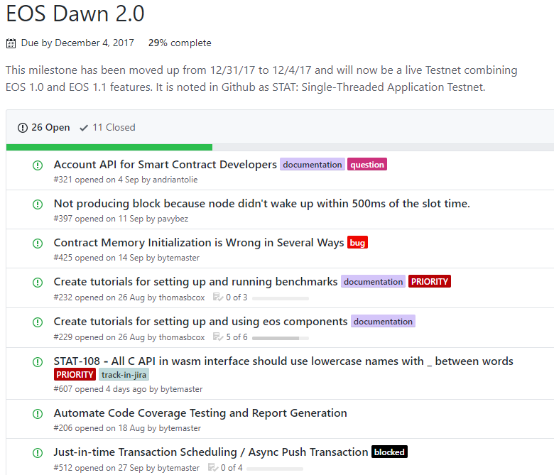
Task: Click the '5 of 6' tasks count
Action: [x=237, y=337]
